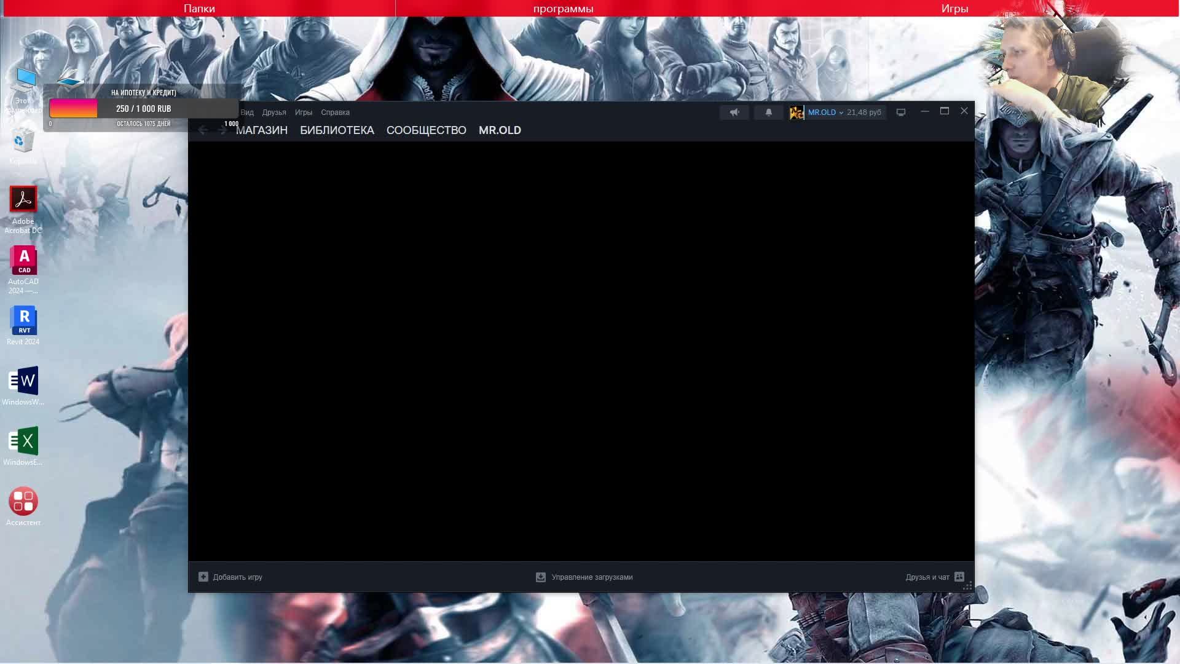Open the Справка menu

[335, 113]
